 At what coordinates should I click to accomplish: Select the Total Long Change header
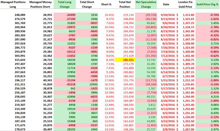(x=65, y=4)
